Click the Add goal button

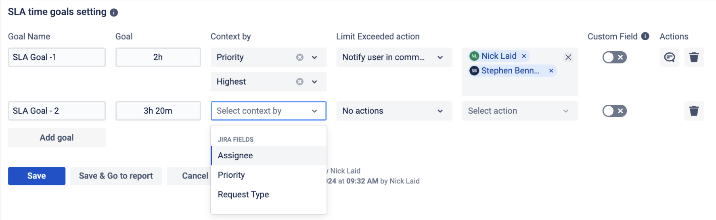click(57, 138)
